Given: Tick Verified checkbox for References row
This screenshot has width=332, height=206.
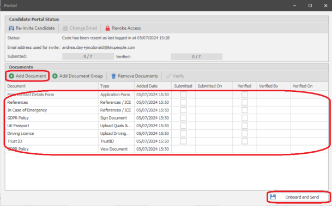Looking at the screenshot, I should coord(245,102).
